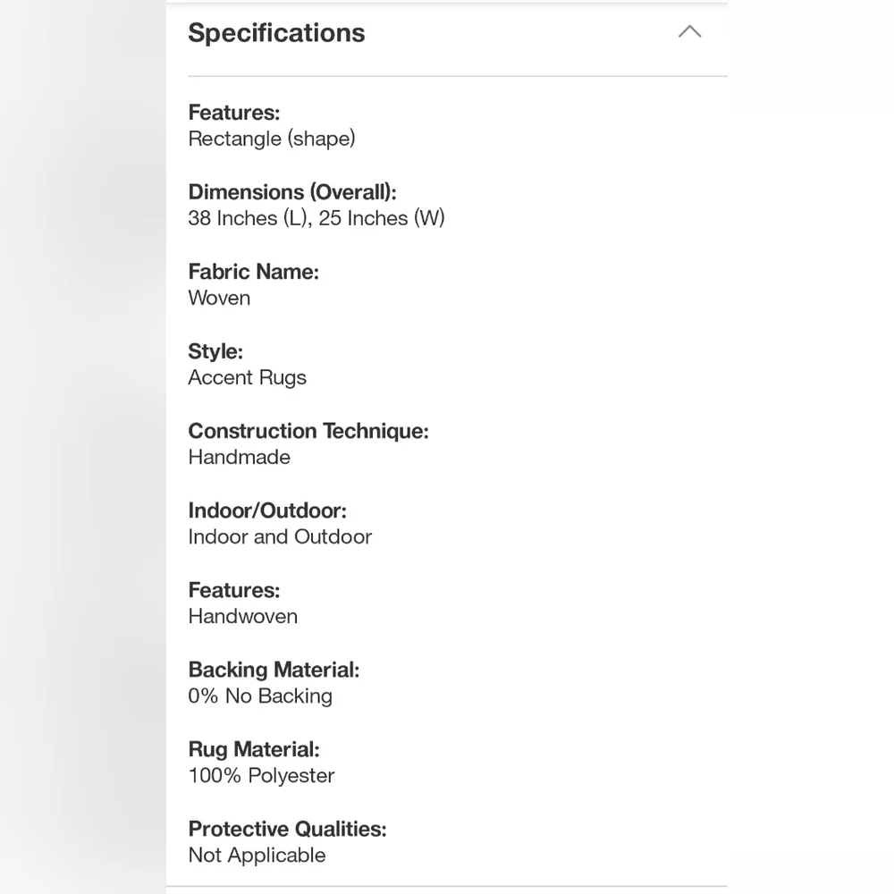894x894 pixels.
Task: Click the Construction Technique label
Action: pos(308,431)
